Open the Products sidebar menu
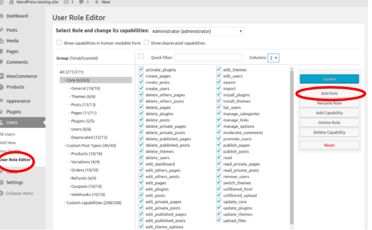Viewport: 372px width, 230px height. point(15,87)
